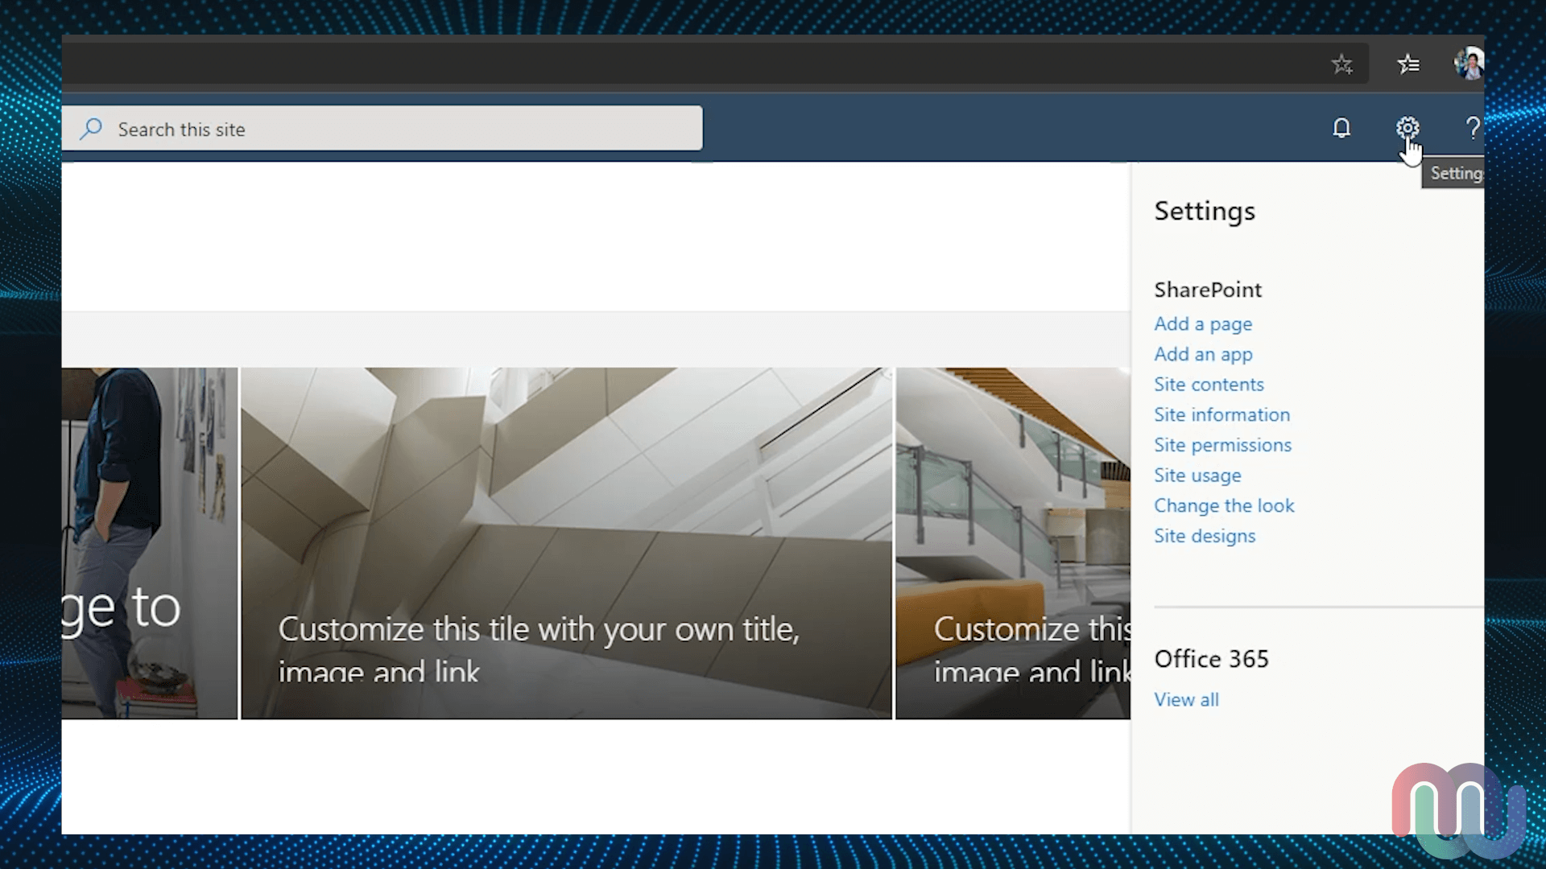
Task: Open Site contents settings link
Action: 1209,384
